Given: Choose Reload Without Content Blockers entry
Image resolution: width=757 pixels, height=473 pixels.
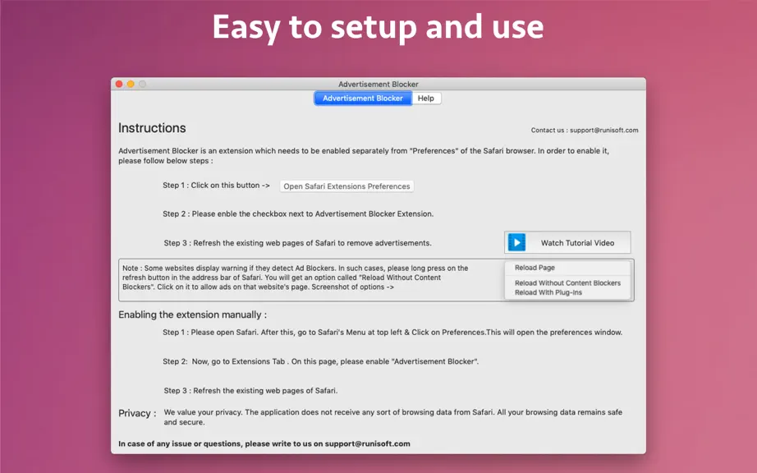Looking at the screenshot, I should [x=568, y=283].
